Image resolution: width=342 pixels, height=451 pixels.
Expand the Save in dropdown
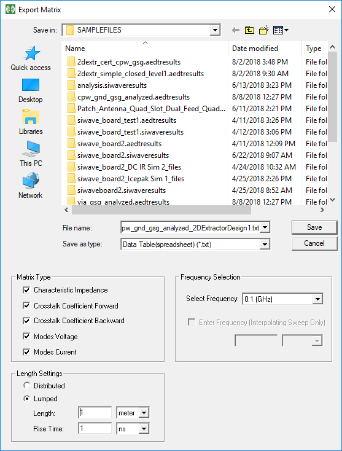click(215, 30)
